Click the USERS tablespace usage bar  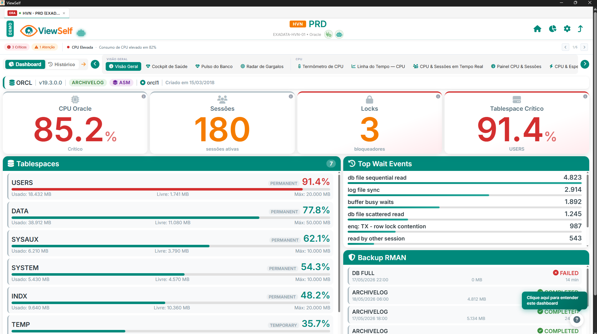click(x=171, y=189)
